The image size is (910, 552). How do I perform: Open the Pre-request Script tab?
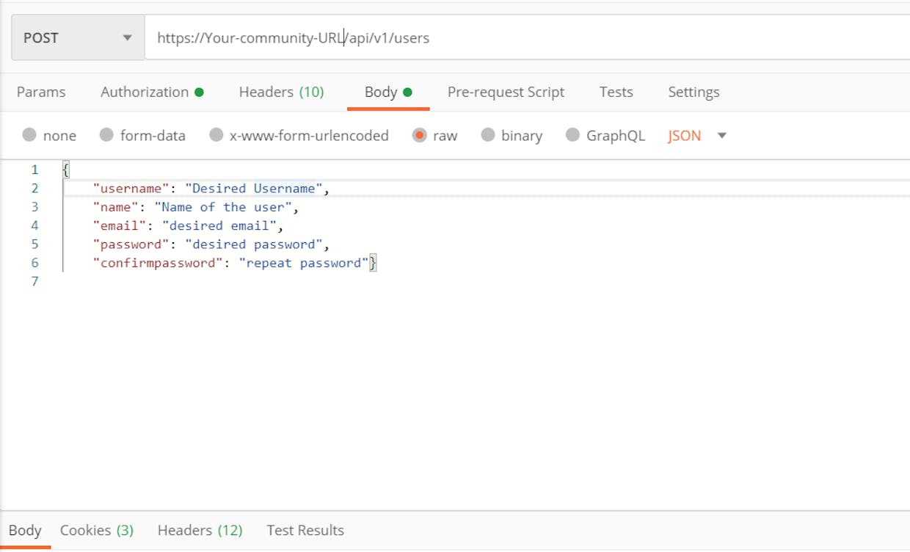(506, 92)
